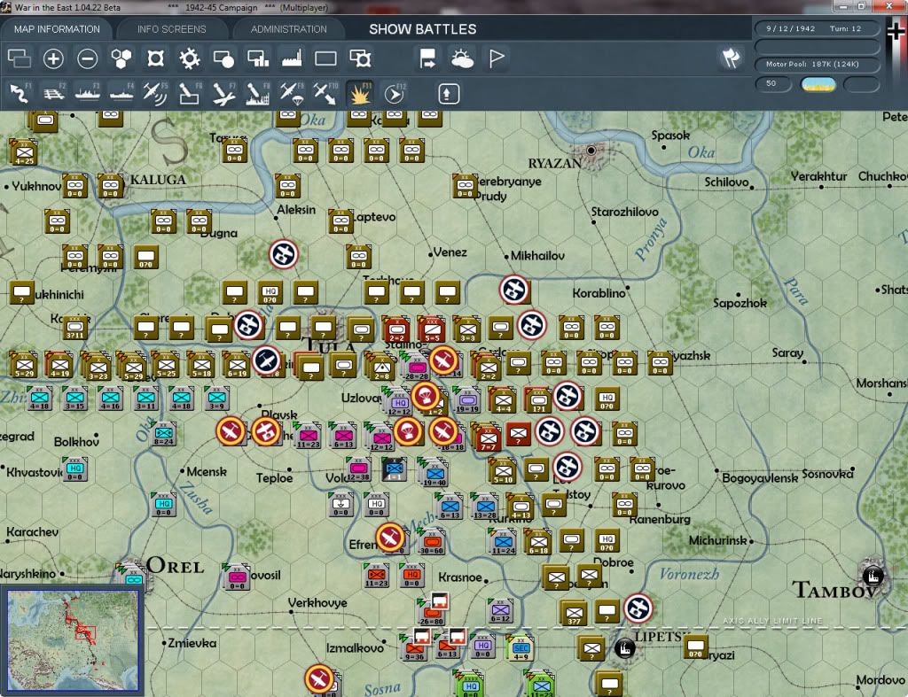The width and height of the screenshot is (908, 697).
Task: Click the KALUGA city label
Action: (x=158, y=179)
